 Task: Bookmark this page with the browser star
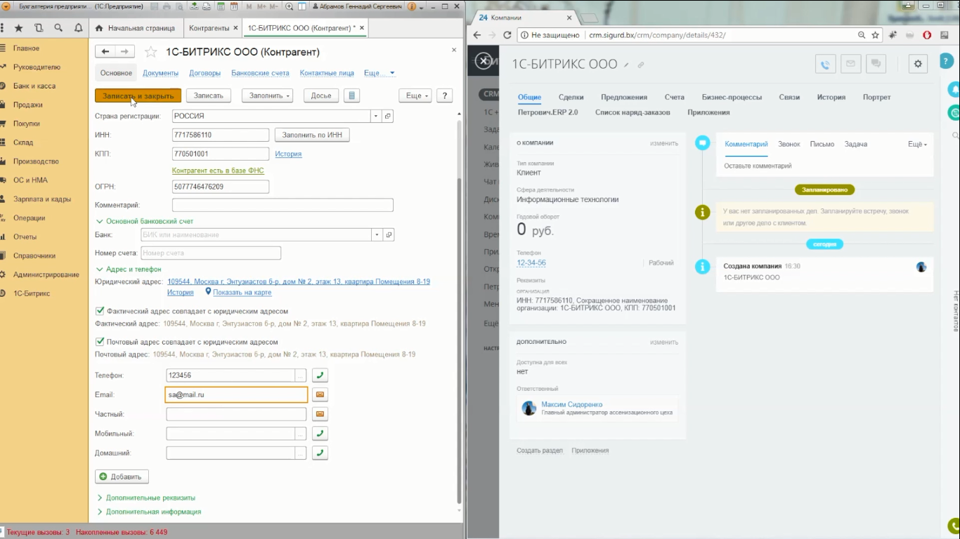click(876, 35)
